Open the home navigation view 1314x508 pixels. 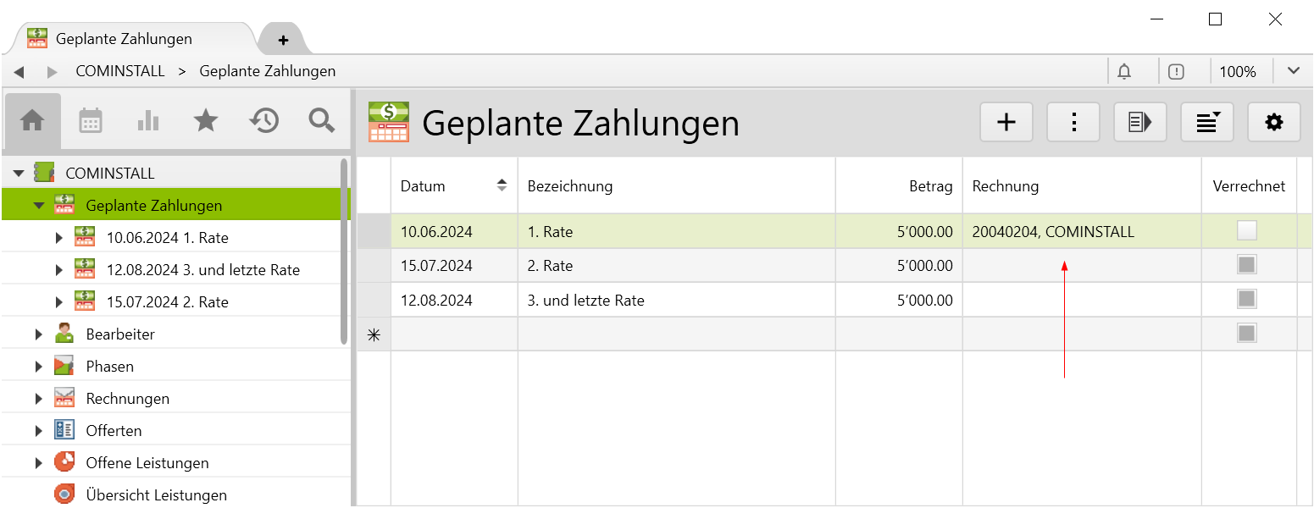(x=32, y=121)
